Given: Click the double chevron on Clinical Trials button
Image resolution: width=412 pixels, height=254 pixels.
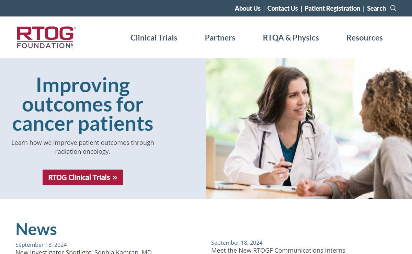Looking at the screenshot, I should point(115,177).
